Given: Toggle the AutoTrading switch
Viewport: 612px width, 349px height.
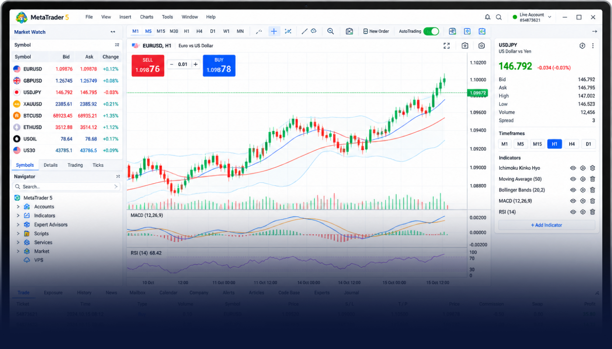Looking at the screenshot, I should click(x=431, y=31).
